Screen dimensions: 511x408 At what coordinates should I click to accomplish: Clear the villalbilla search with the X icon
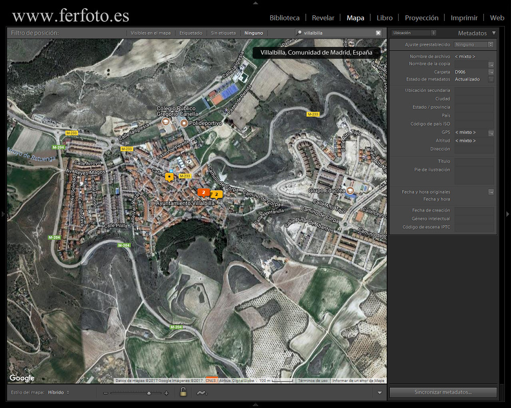pos(378,33)
